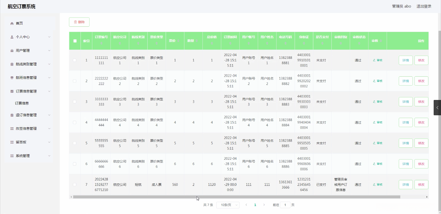The height and width of the screenshot is (214, 441).
Task: Check the checkbox for row 2 order 2222222222
Action: pos(75,81)
